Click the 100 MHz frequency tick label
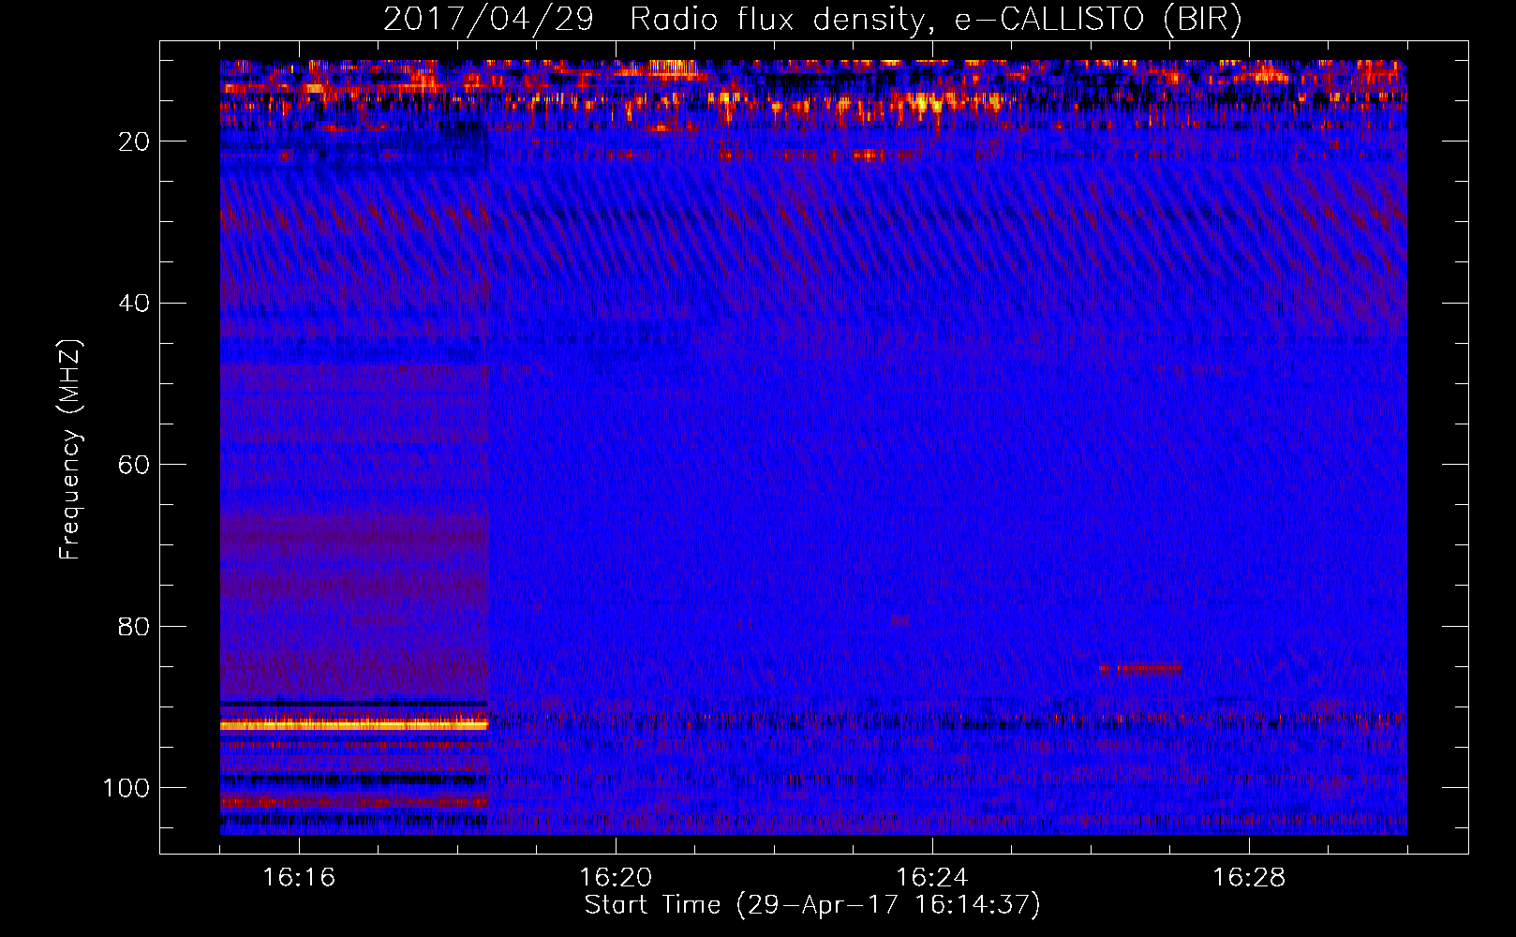1516x937 pixels. click(x=126, y=788)
